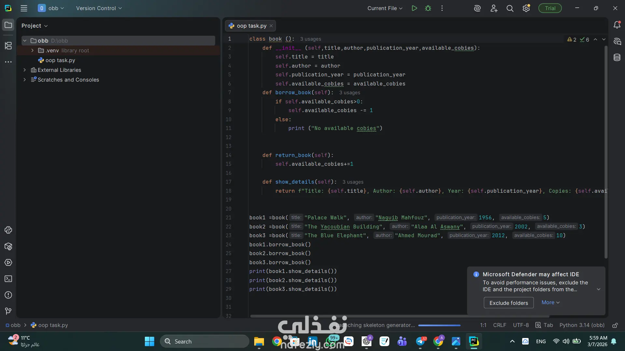The image size is (625, 351).
Task: Open Python Packages tool window
Action: [x=8, y=246]
